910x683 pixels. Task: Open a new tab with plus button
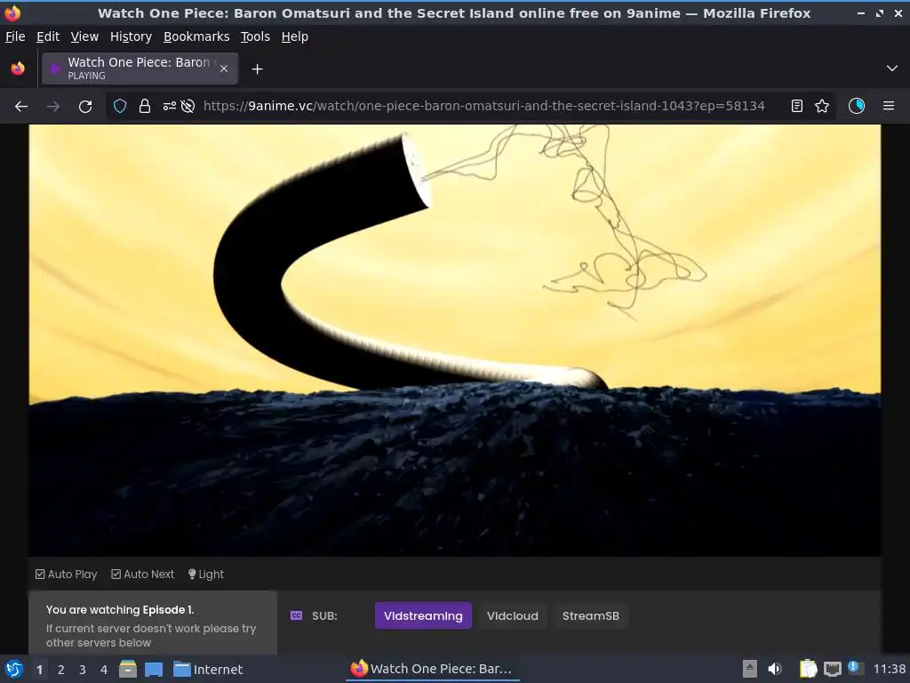click(257, 69)
